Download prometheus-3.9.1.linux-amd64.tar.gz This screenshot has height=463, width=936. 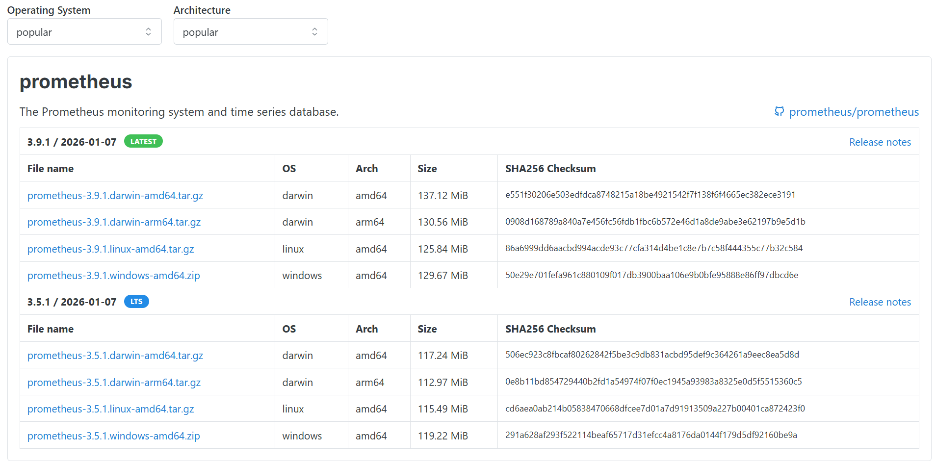coord(111,249)
